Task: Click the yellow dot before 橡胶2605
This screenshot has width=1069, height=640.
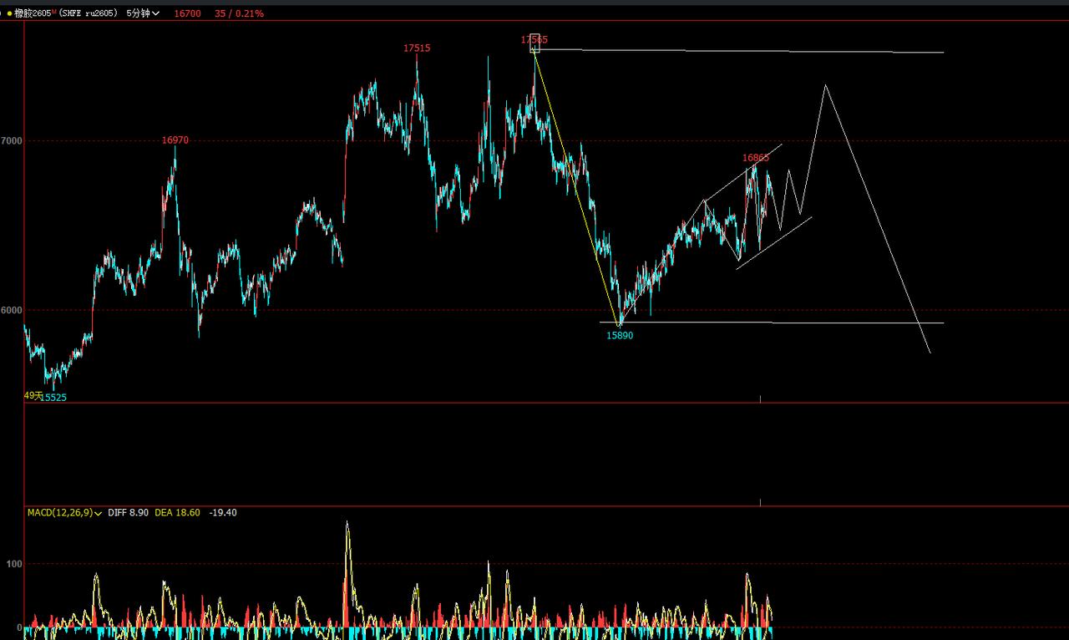Action: coord(8,13)
